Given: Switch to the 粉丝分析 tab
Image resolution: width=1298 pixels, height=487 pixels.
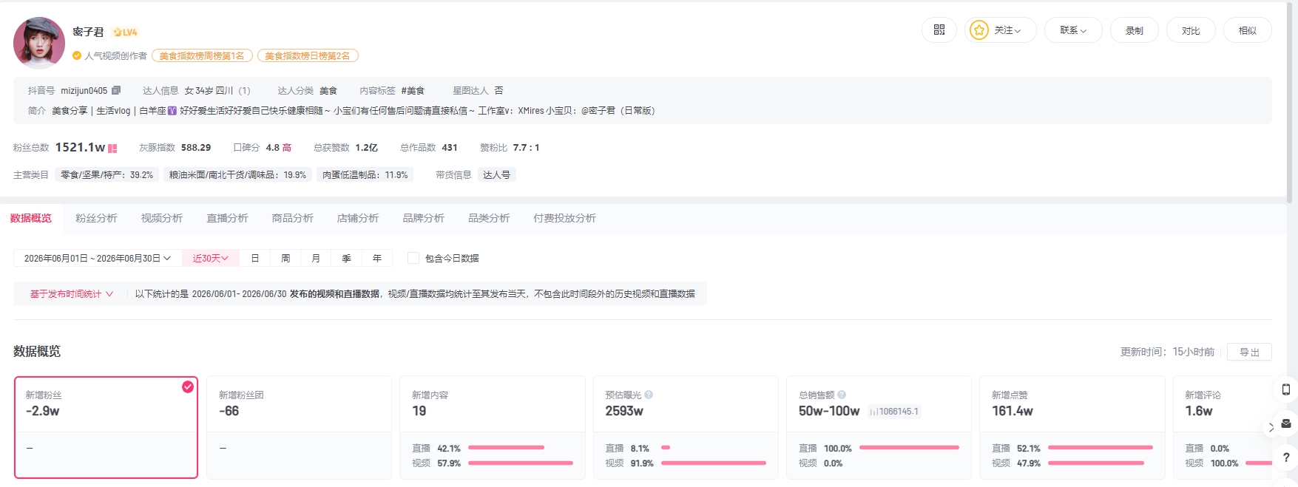Looking at the screenshot, I should (x=96, y=218).
